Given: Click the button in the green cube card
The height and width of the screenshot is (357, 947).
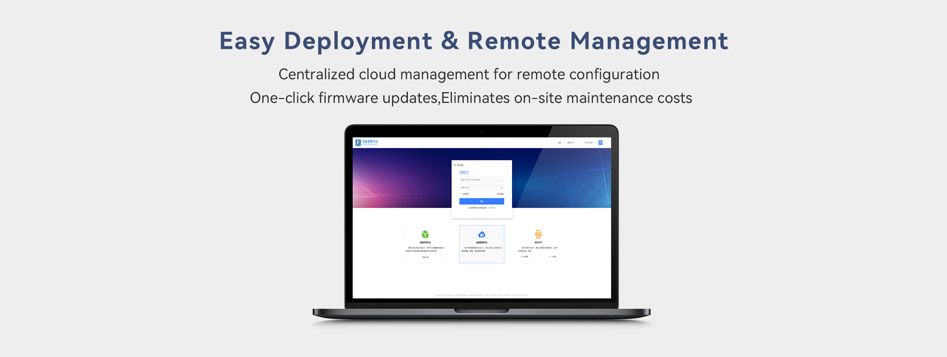Looking at the screenshot, I should point(425,257).
